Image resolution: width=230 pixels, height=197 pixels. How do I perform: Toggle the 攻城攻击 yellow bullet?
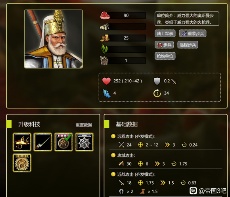(x=113, y=155)
